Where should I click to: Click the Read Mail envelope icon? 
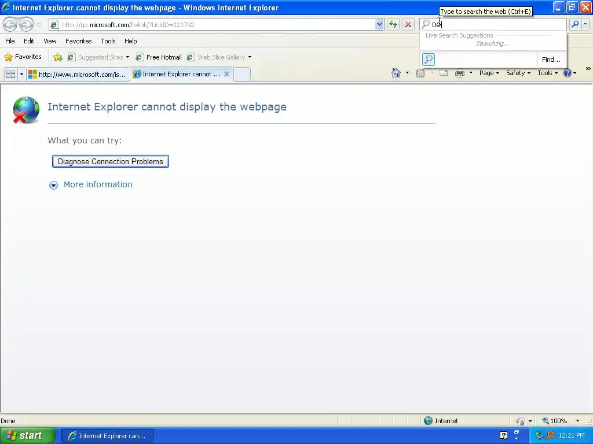444,73
